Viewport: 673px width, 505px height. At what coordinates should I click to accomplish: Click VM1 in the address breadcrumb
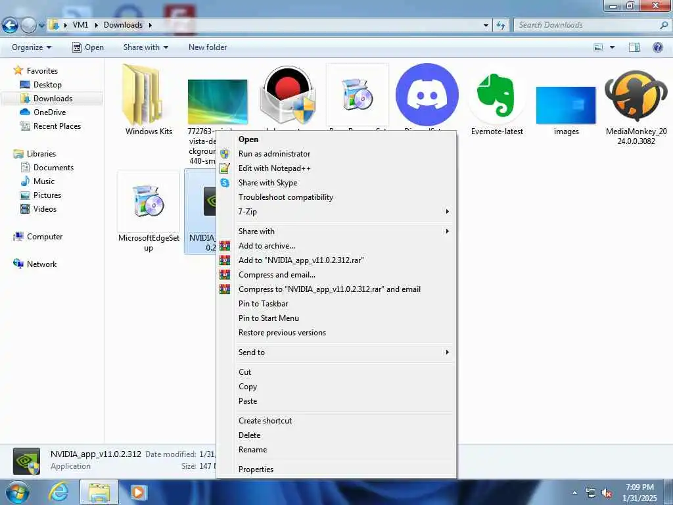[80, 25]
